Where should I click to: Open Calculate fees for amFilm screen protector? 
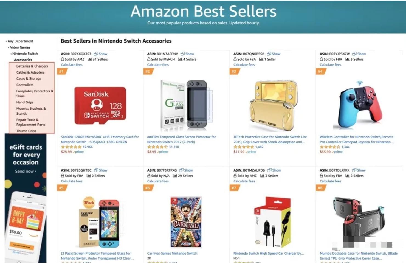pyautogui.click(x=158, y=65)
